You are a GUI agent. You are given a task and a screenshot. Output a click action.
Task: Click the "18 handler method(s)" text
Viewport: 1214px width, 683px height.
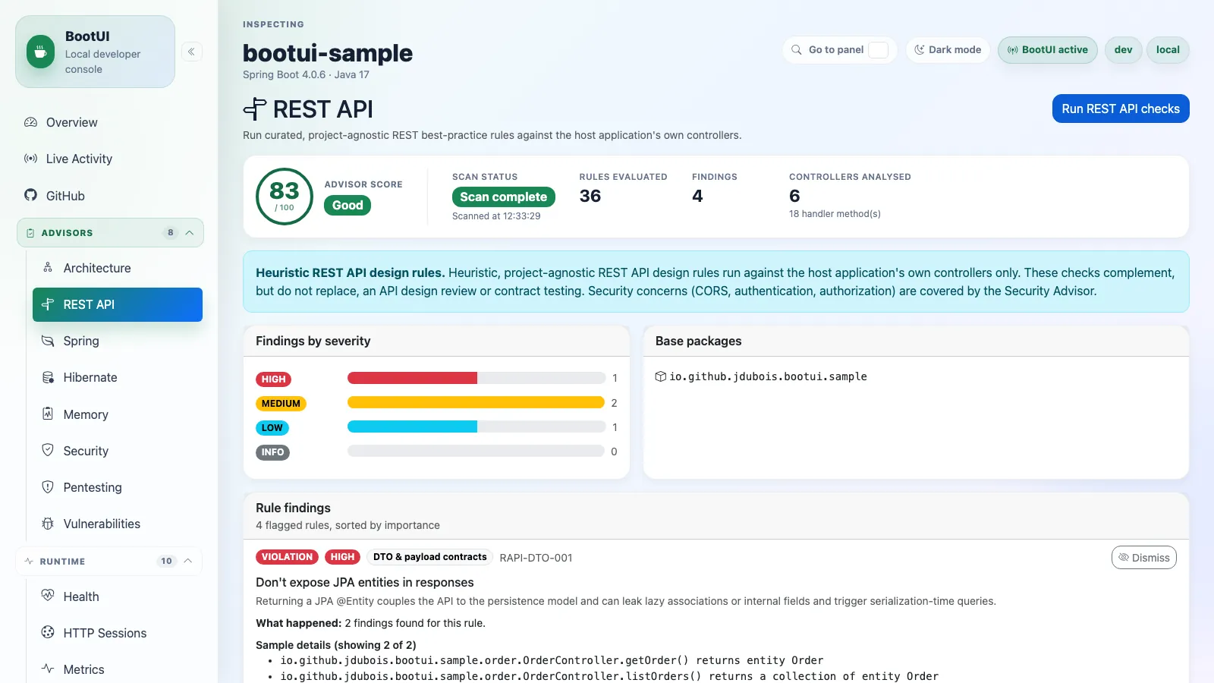(835, 214)
